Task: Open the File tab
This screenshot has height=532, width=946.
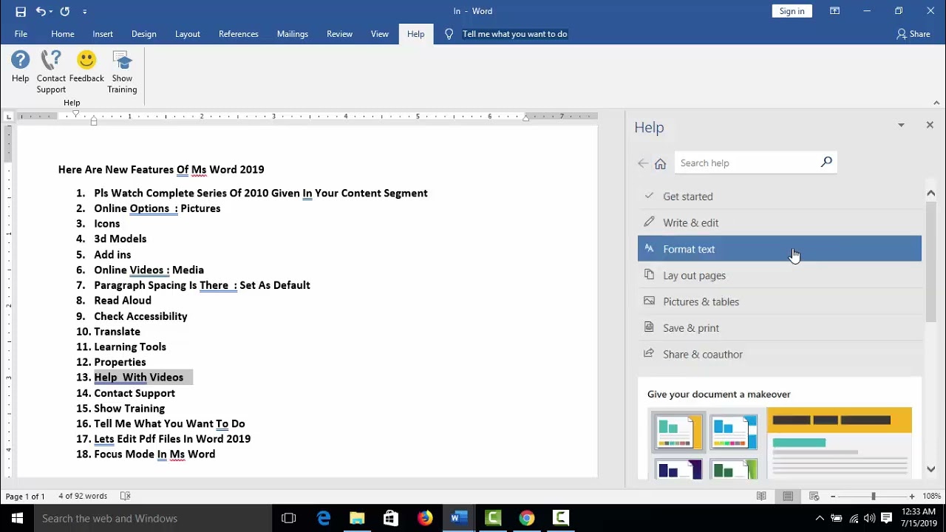Action: [x=21, y=34]
